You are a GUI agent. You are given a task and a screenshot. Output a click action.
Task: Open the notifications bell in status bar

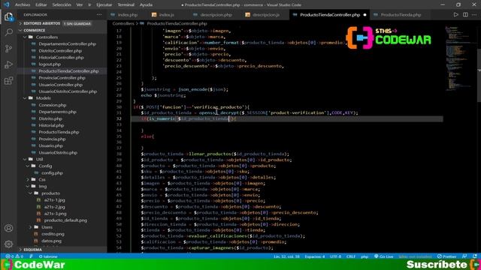475,256
